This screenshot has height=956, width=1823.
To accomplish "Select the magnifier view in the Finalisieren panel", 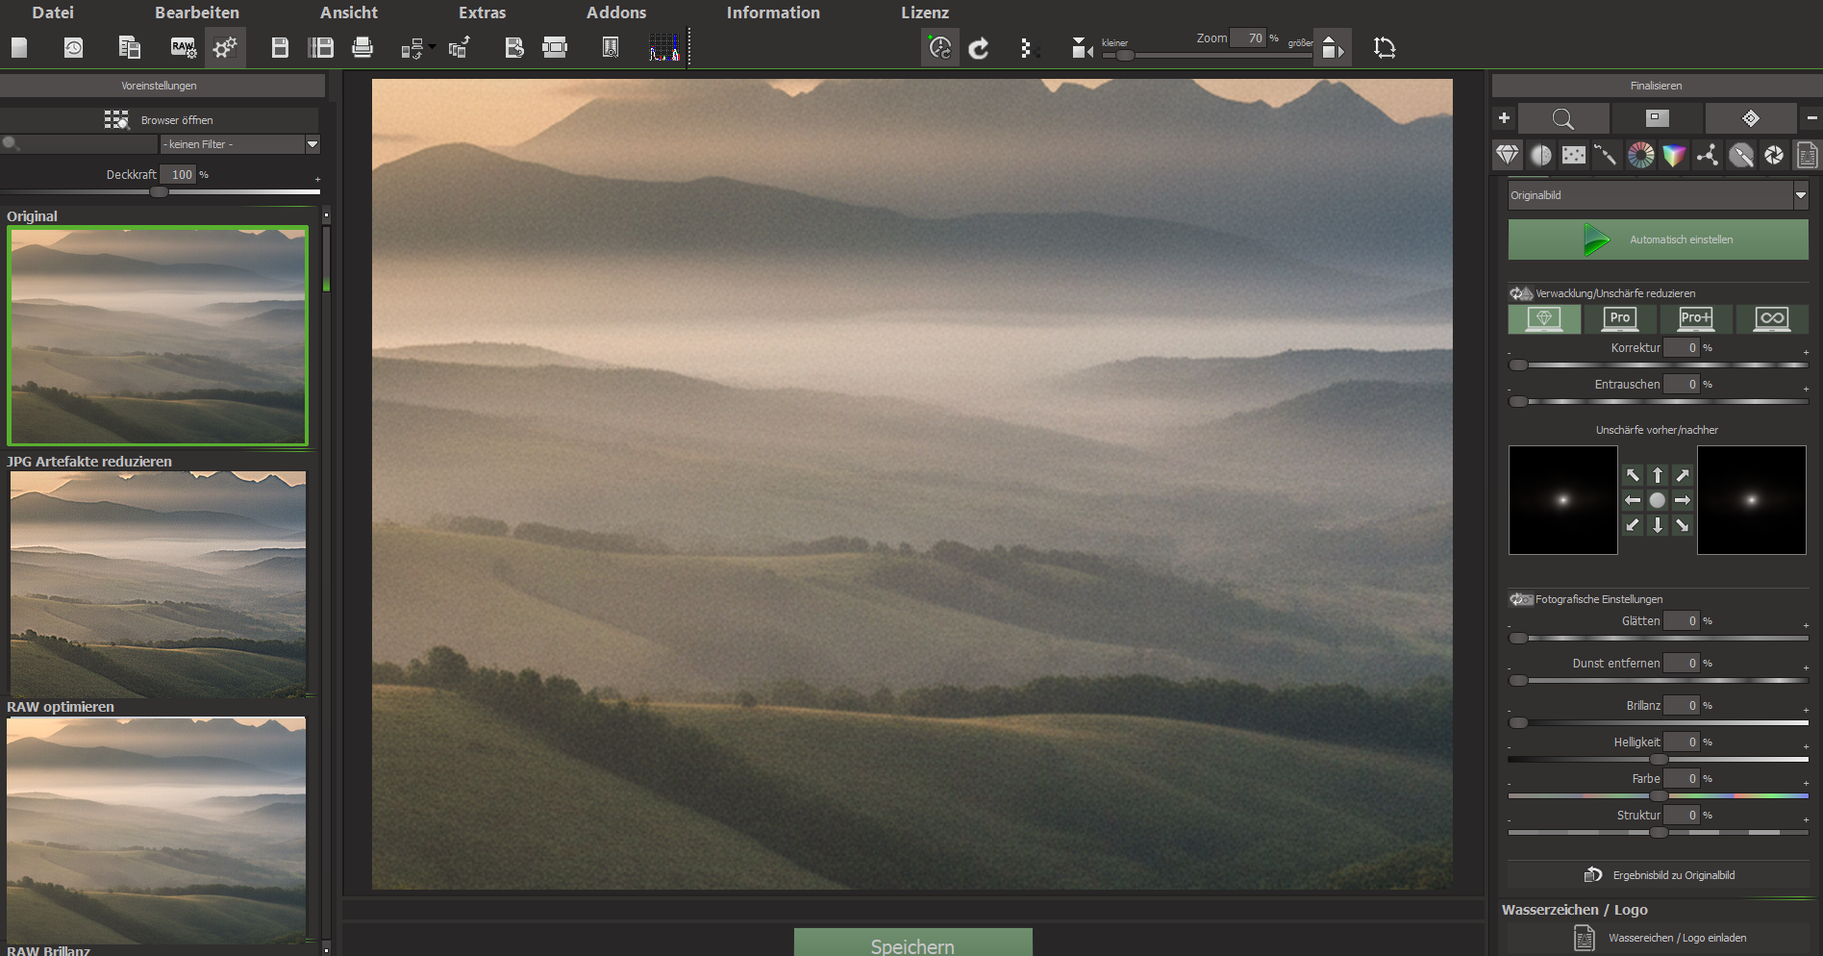I will (1563, 118).
